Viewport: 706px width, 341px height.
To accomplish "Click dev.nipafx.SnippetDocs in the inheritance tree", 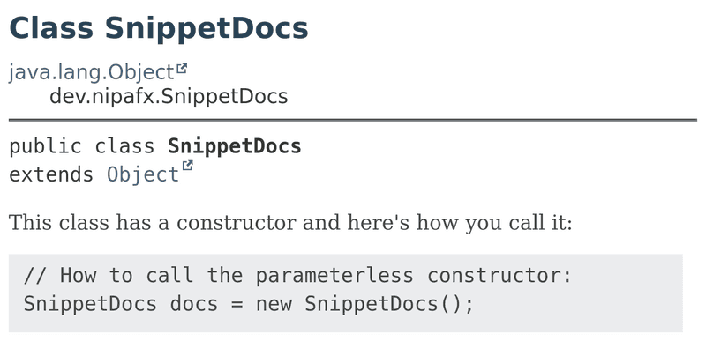I will tap(169, 96).
